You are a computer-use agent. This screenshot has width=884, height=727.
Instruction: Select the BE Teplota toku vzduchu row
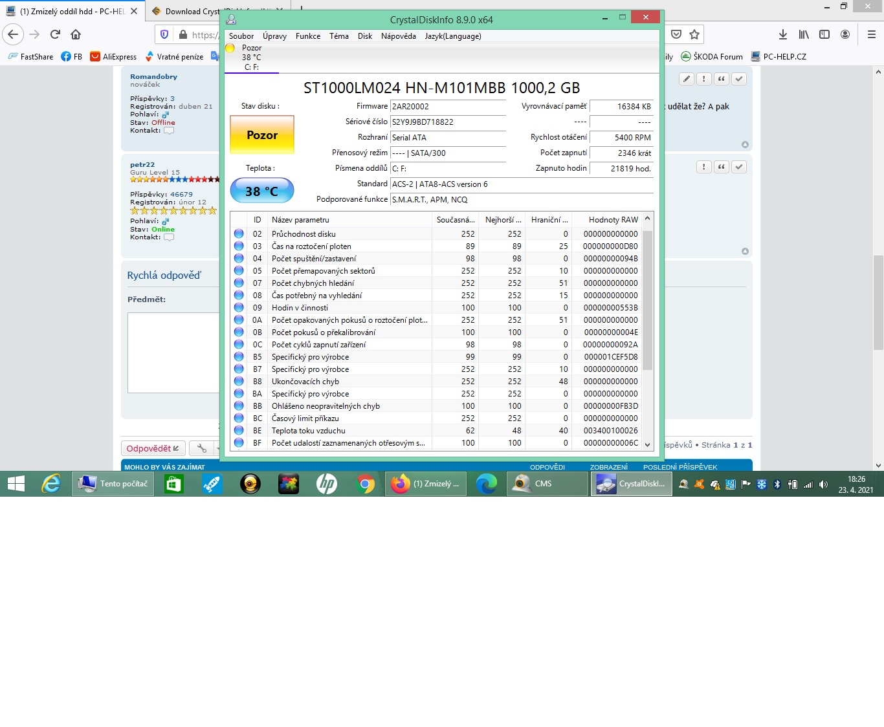click(436, 431)
